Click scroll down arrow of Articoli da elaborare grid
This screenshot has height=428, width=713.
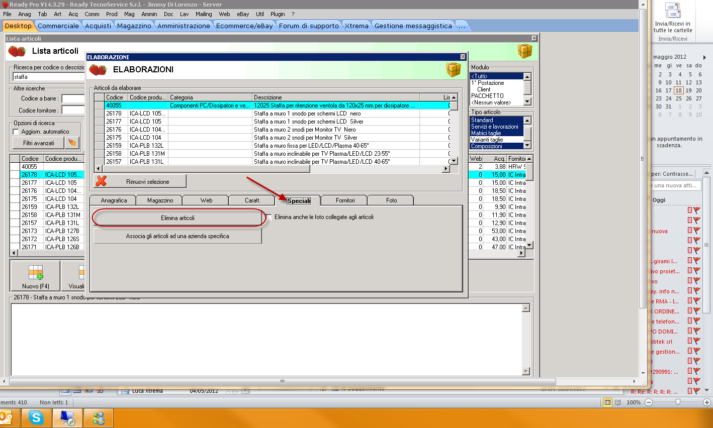pos(454,161)
